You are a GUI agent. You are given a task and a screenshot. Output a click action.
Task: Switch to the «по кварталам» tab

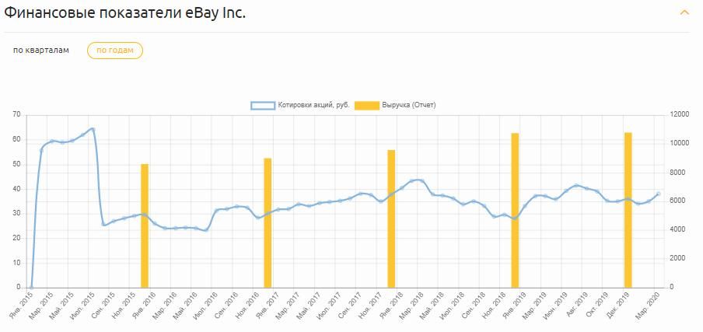[x=41, y=50]
